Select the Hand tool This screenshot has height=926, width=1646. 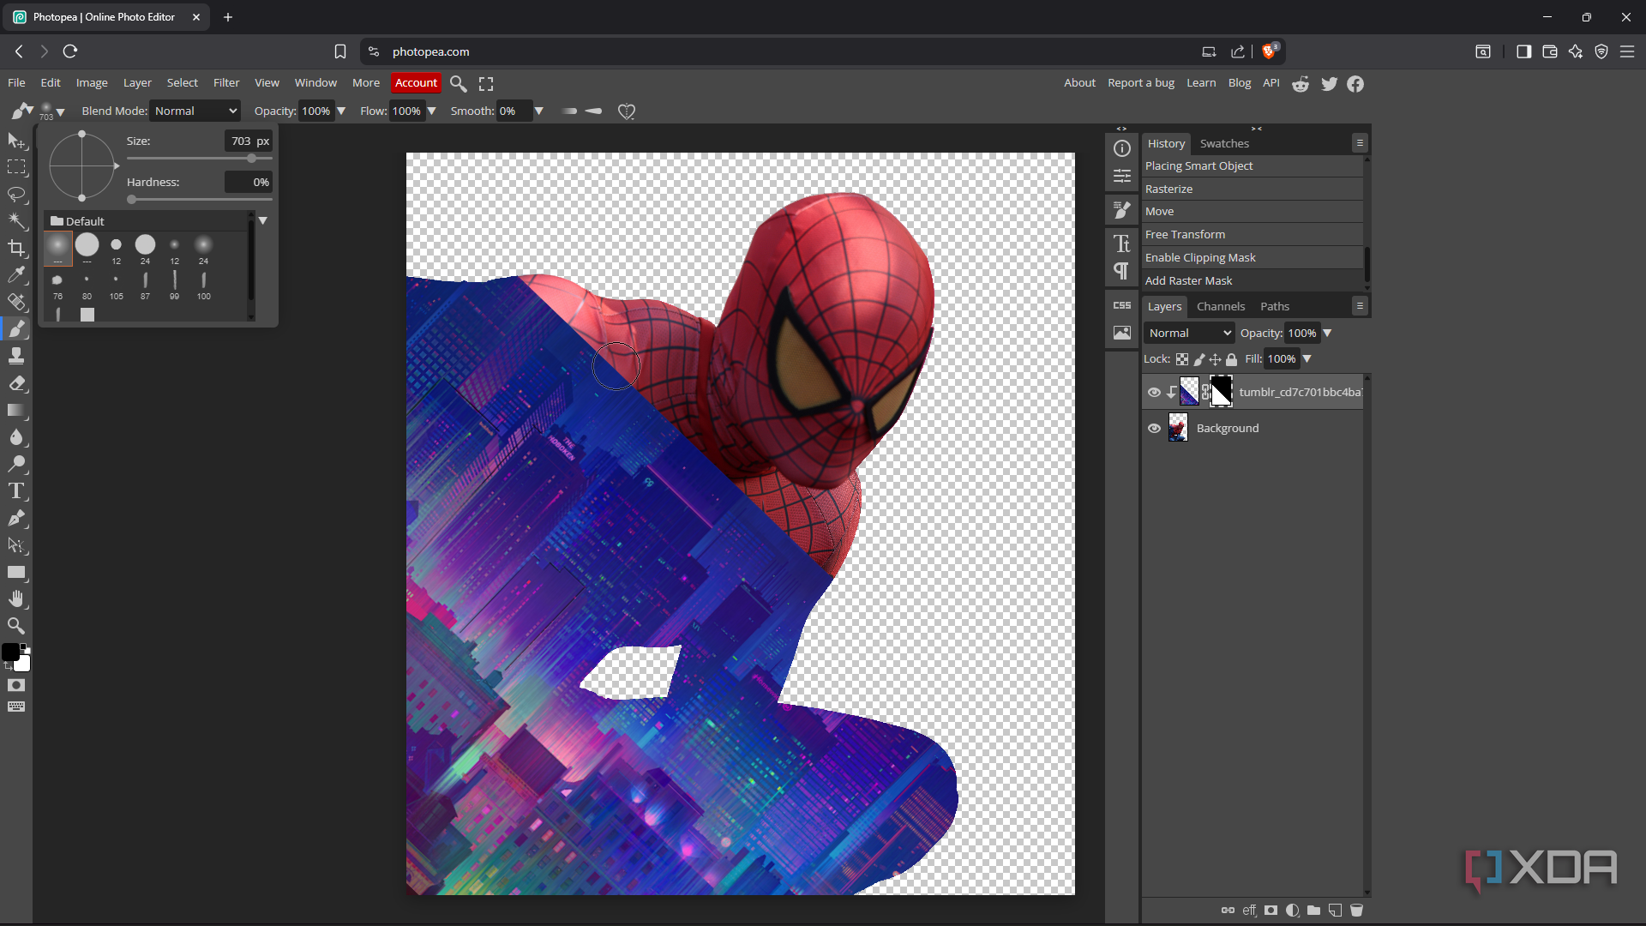[x=16, y=598]
